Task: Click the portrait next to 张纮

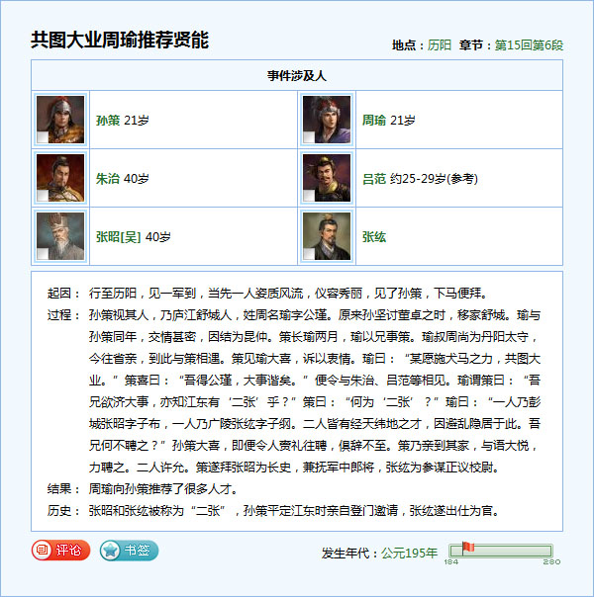Action: point(327,236)
